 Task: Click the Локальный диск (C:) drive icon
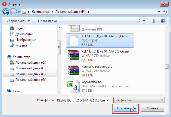click(12, 62)
